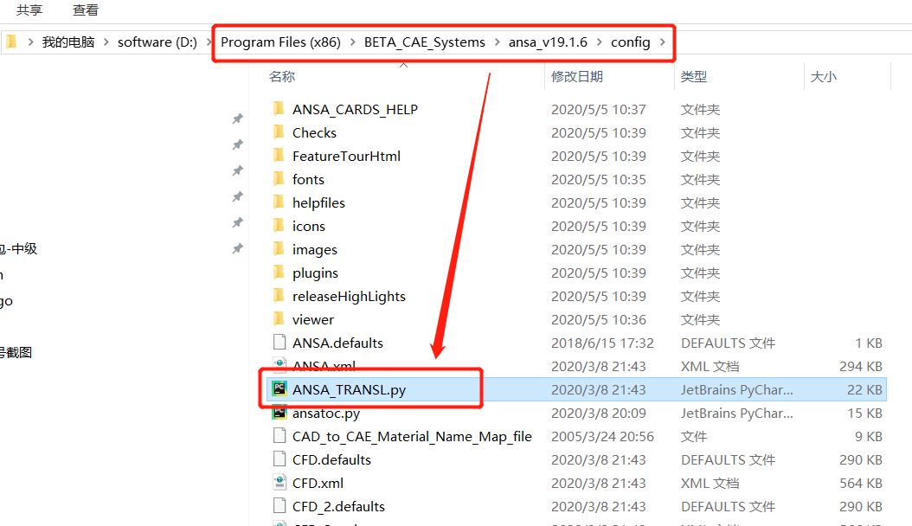912x526 pixels.
Task: Sort by 名称 column header
Action: coord(282,77)
